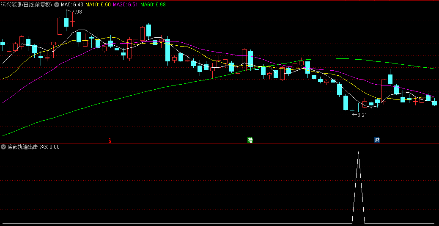Expand the 底部轨道出击 indicator dropdown arrow
Screen dimensions: 439x226
click(4, 147)
